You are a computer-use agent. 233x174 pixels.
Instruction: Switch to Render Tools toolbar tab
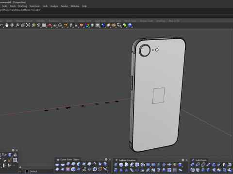[146, 21]
